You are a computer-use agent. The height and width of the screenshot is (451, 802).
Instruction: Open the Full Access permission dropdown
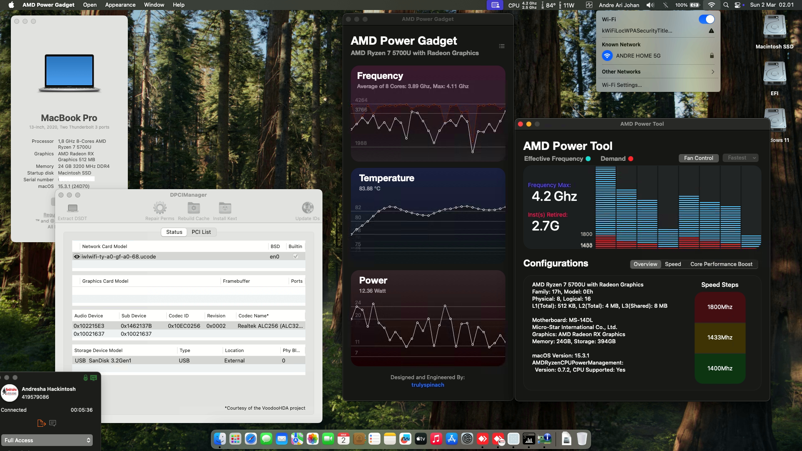[47, 440]
